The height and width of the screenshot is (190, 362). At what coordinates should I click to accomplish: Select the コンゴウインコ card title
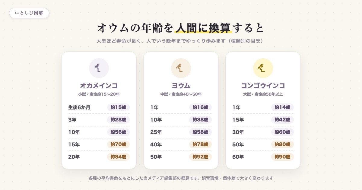263,85
